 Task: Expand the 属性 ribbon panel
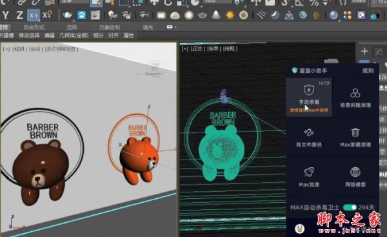pyautogui.click(x=128, y=36)
